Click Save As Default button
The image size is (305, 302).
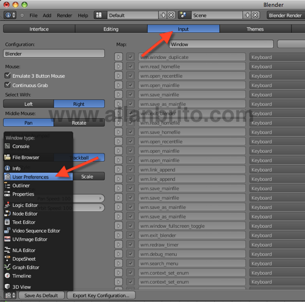click(x=41, y=295)
